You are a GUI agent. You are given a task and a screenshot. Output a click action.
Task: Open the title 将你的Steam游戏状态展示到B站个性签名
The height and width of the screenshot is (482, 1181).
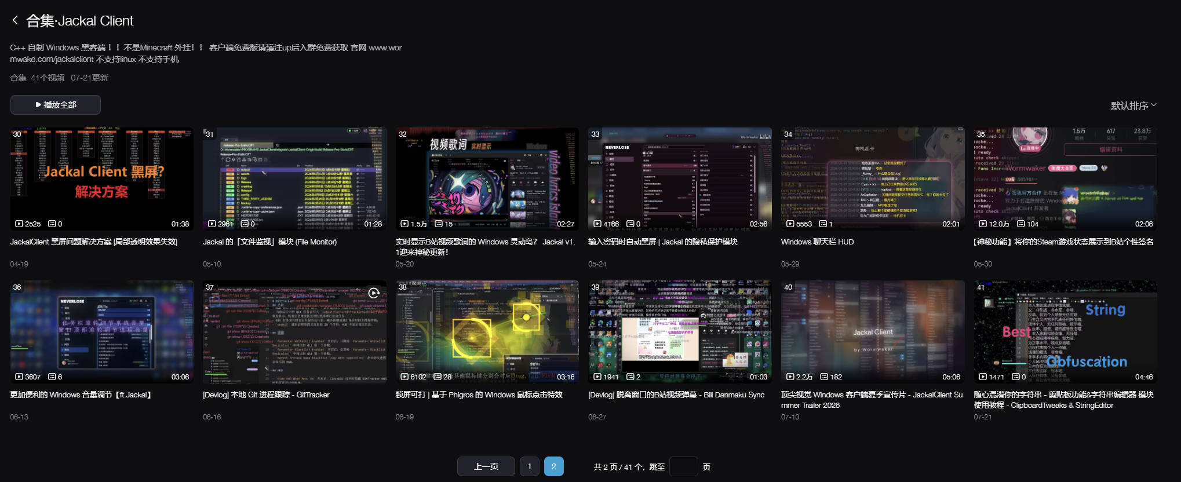pyautogui.click(x=1064, y=242)
